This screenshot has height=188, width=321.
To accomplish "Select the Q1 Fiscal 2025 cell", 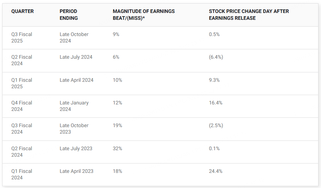I will point(22,83).
